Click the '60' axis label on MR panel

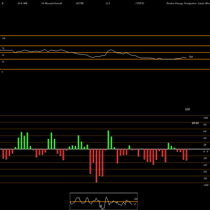pos(205,131)
